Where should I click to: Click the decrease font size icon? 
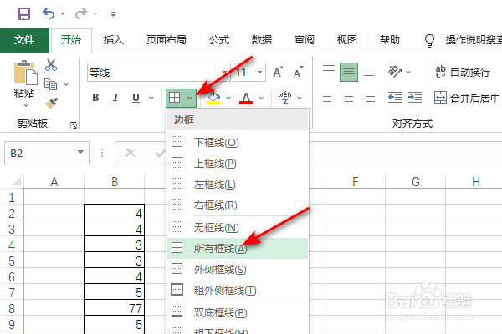point(299,73)
